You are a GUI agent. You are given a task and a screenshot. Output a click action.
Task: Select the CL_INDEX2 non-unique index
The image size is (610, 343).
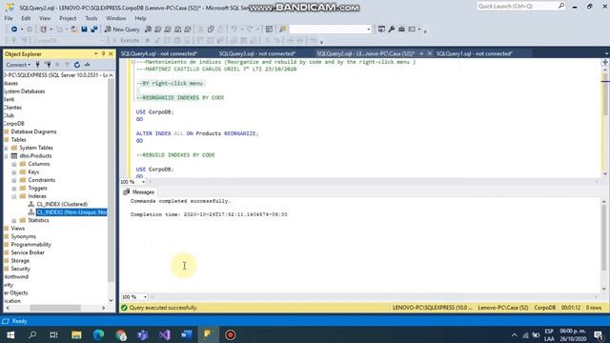coord(71,212)
